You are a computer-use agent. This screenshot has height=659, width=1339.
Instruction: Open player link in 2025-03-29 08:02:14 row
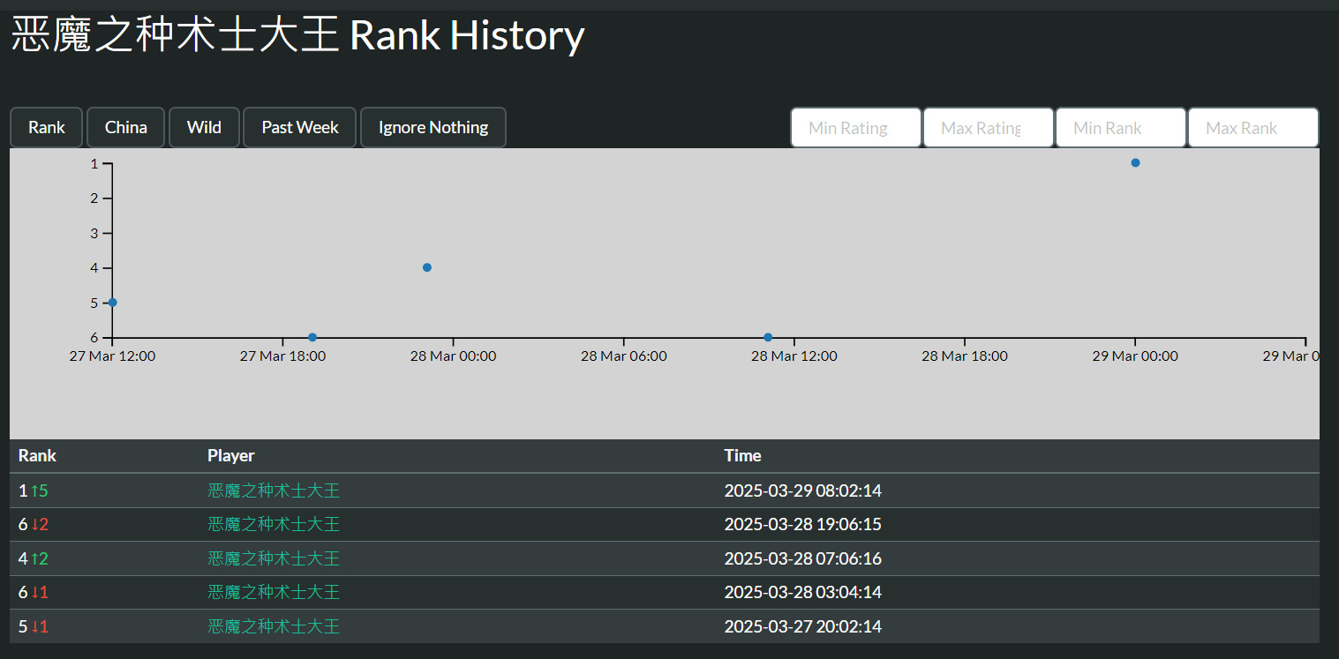coord(274,491)
